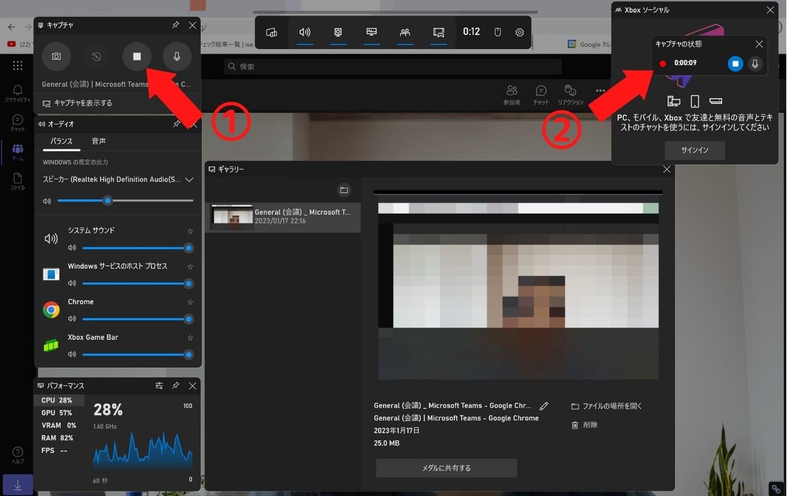The height and width of the screenshot is (496, 789).
Task: Toggle the Performance widget from Game Bar
Action: 371,32
